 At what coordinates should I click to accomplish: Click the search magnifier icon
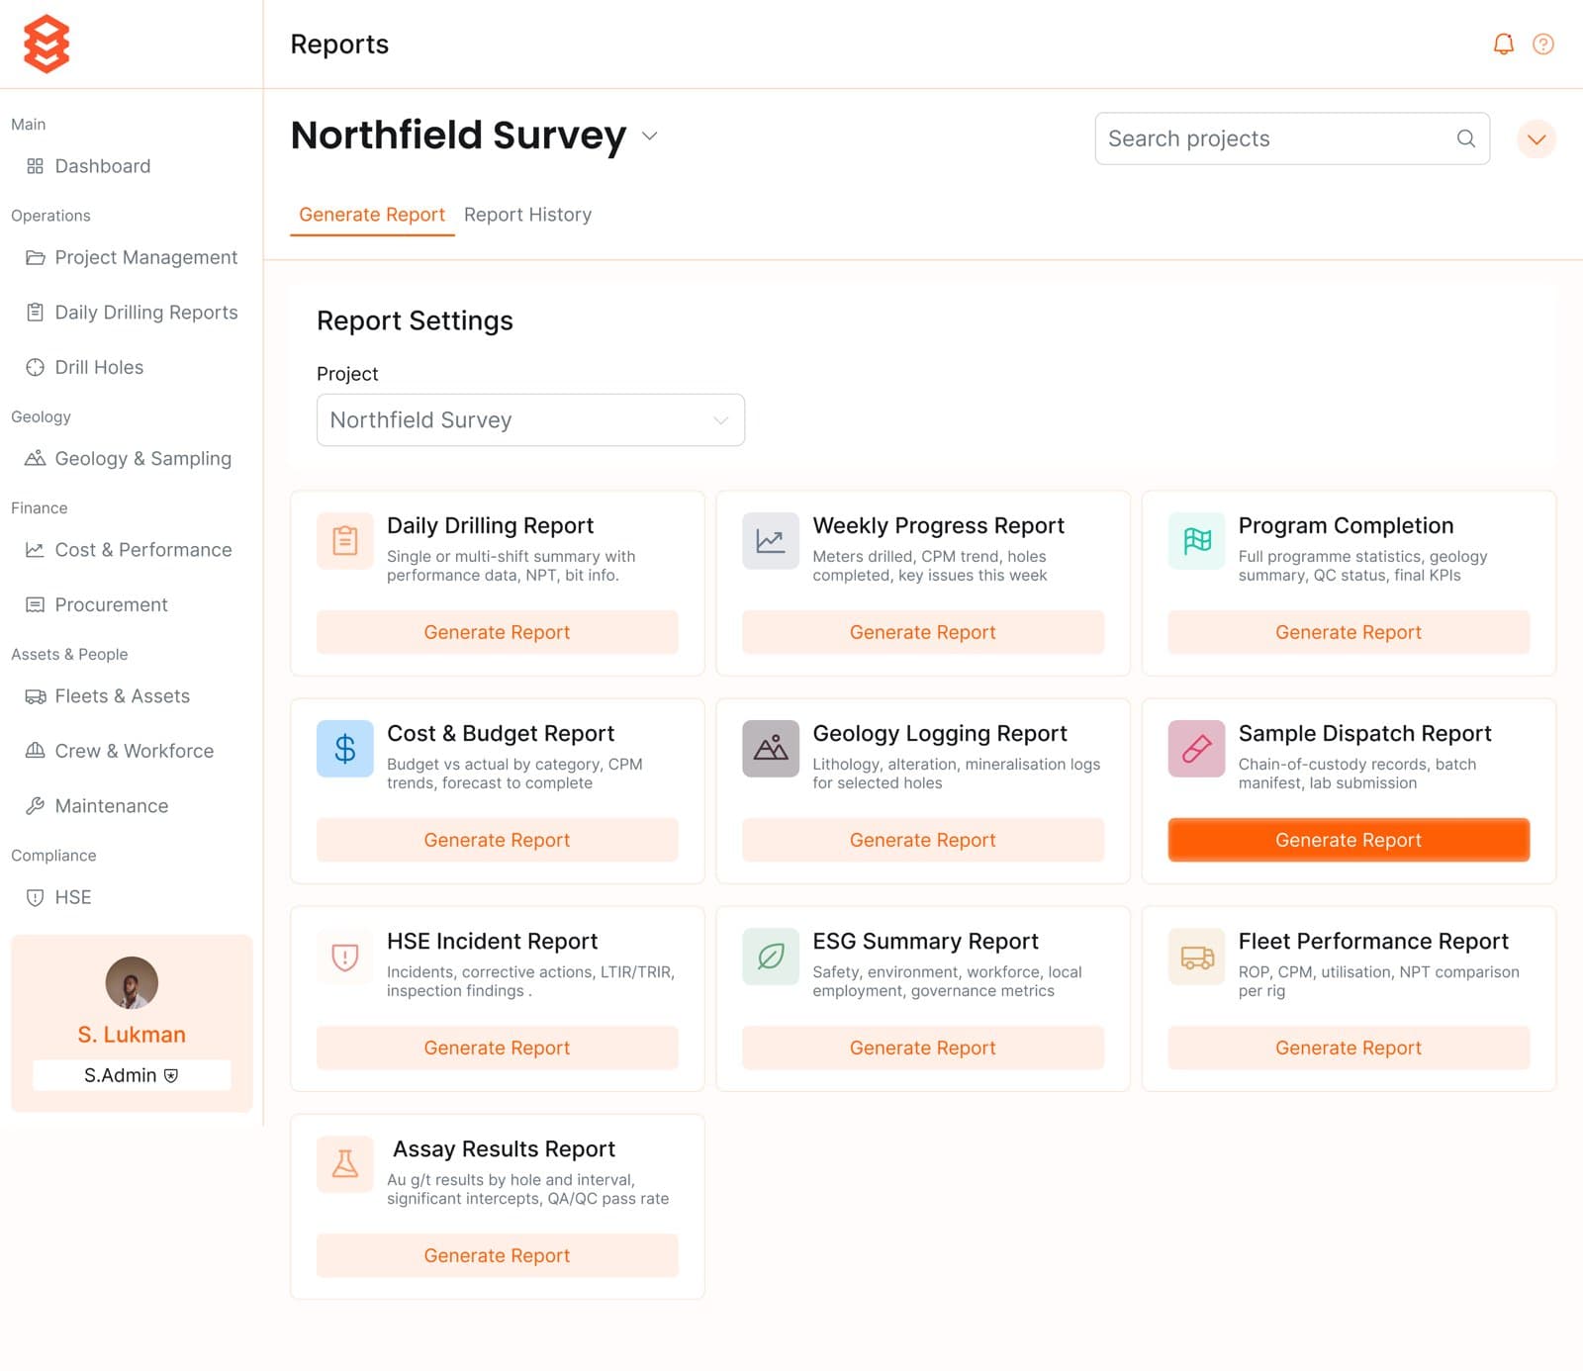pyautogui.click(x=1465, y=138)
